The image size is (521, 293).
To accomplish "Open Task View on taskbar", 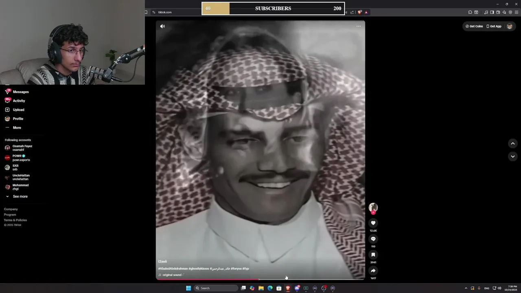I will pos(243,288).
